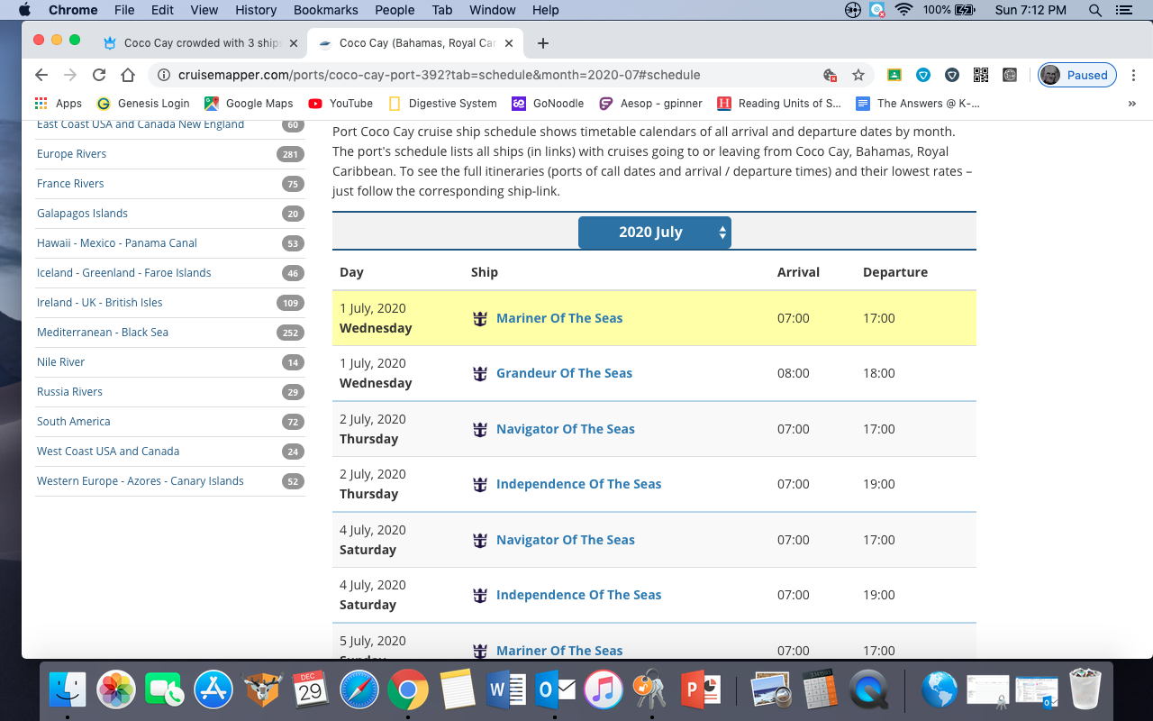This screenshot has width=1153, height=721.
Task: Open West Coast USA and Canada link
Action: point(108,452)
